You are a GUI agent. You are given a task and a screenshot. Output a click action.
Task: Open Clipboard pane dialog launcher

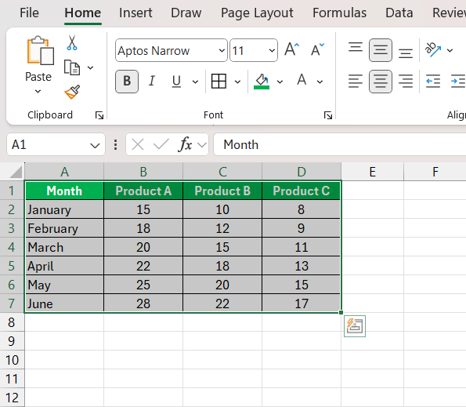(99, 115)
